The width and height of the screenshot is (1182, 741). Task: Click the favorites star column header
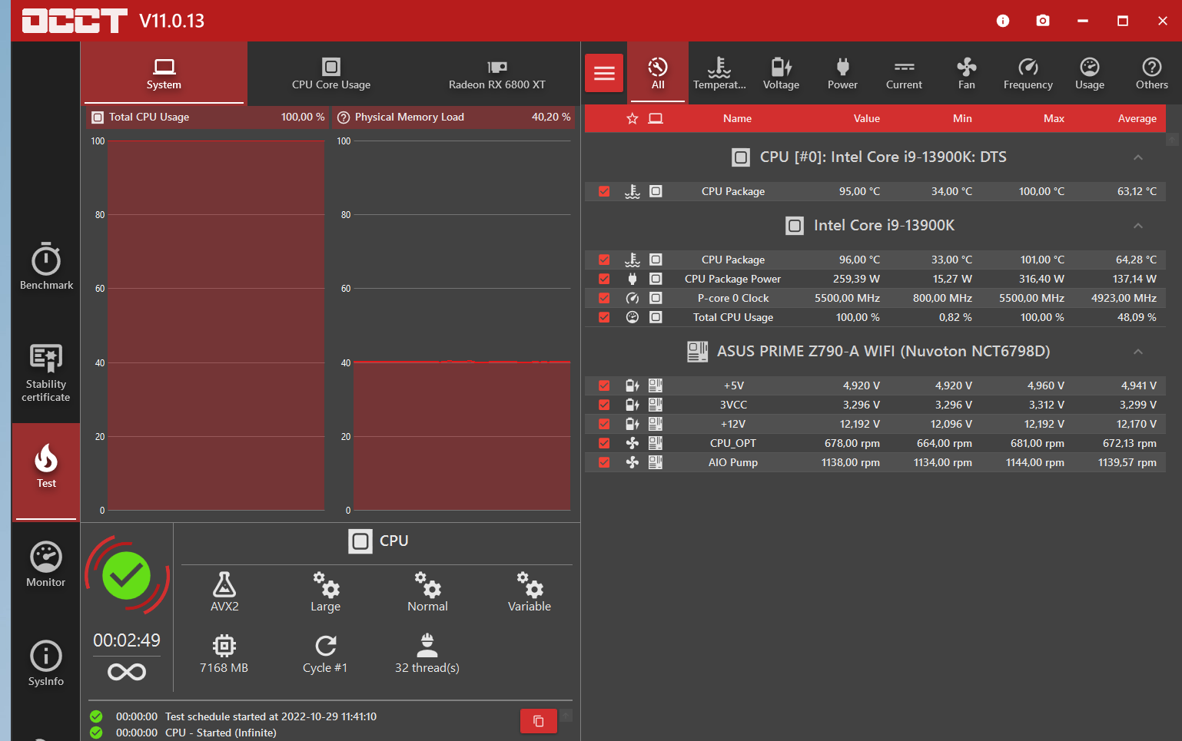pos(633,118)
